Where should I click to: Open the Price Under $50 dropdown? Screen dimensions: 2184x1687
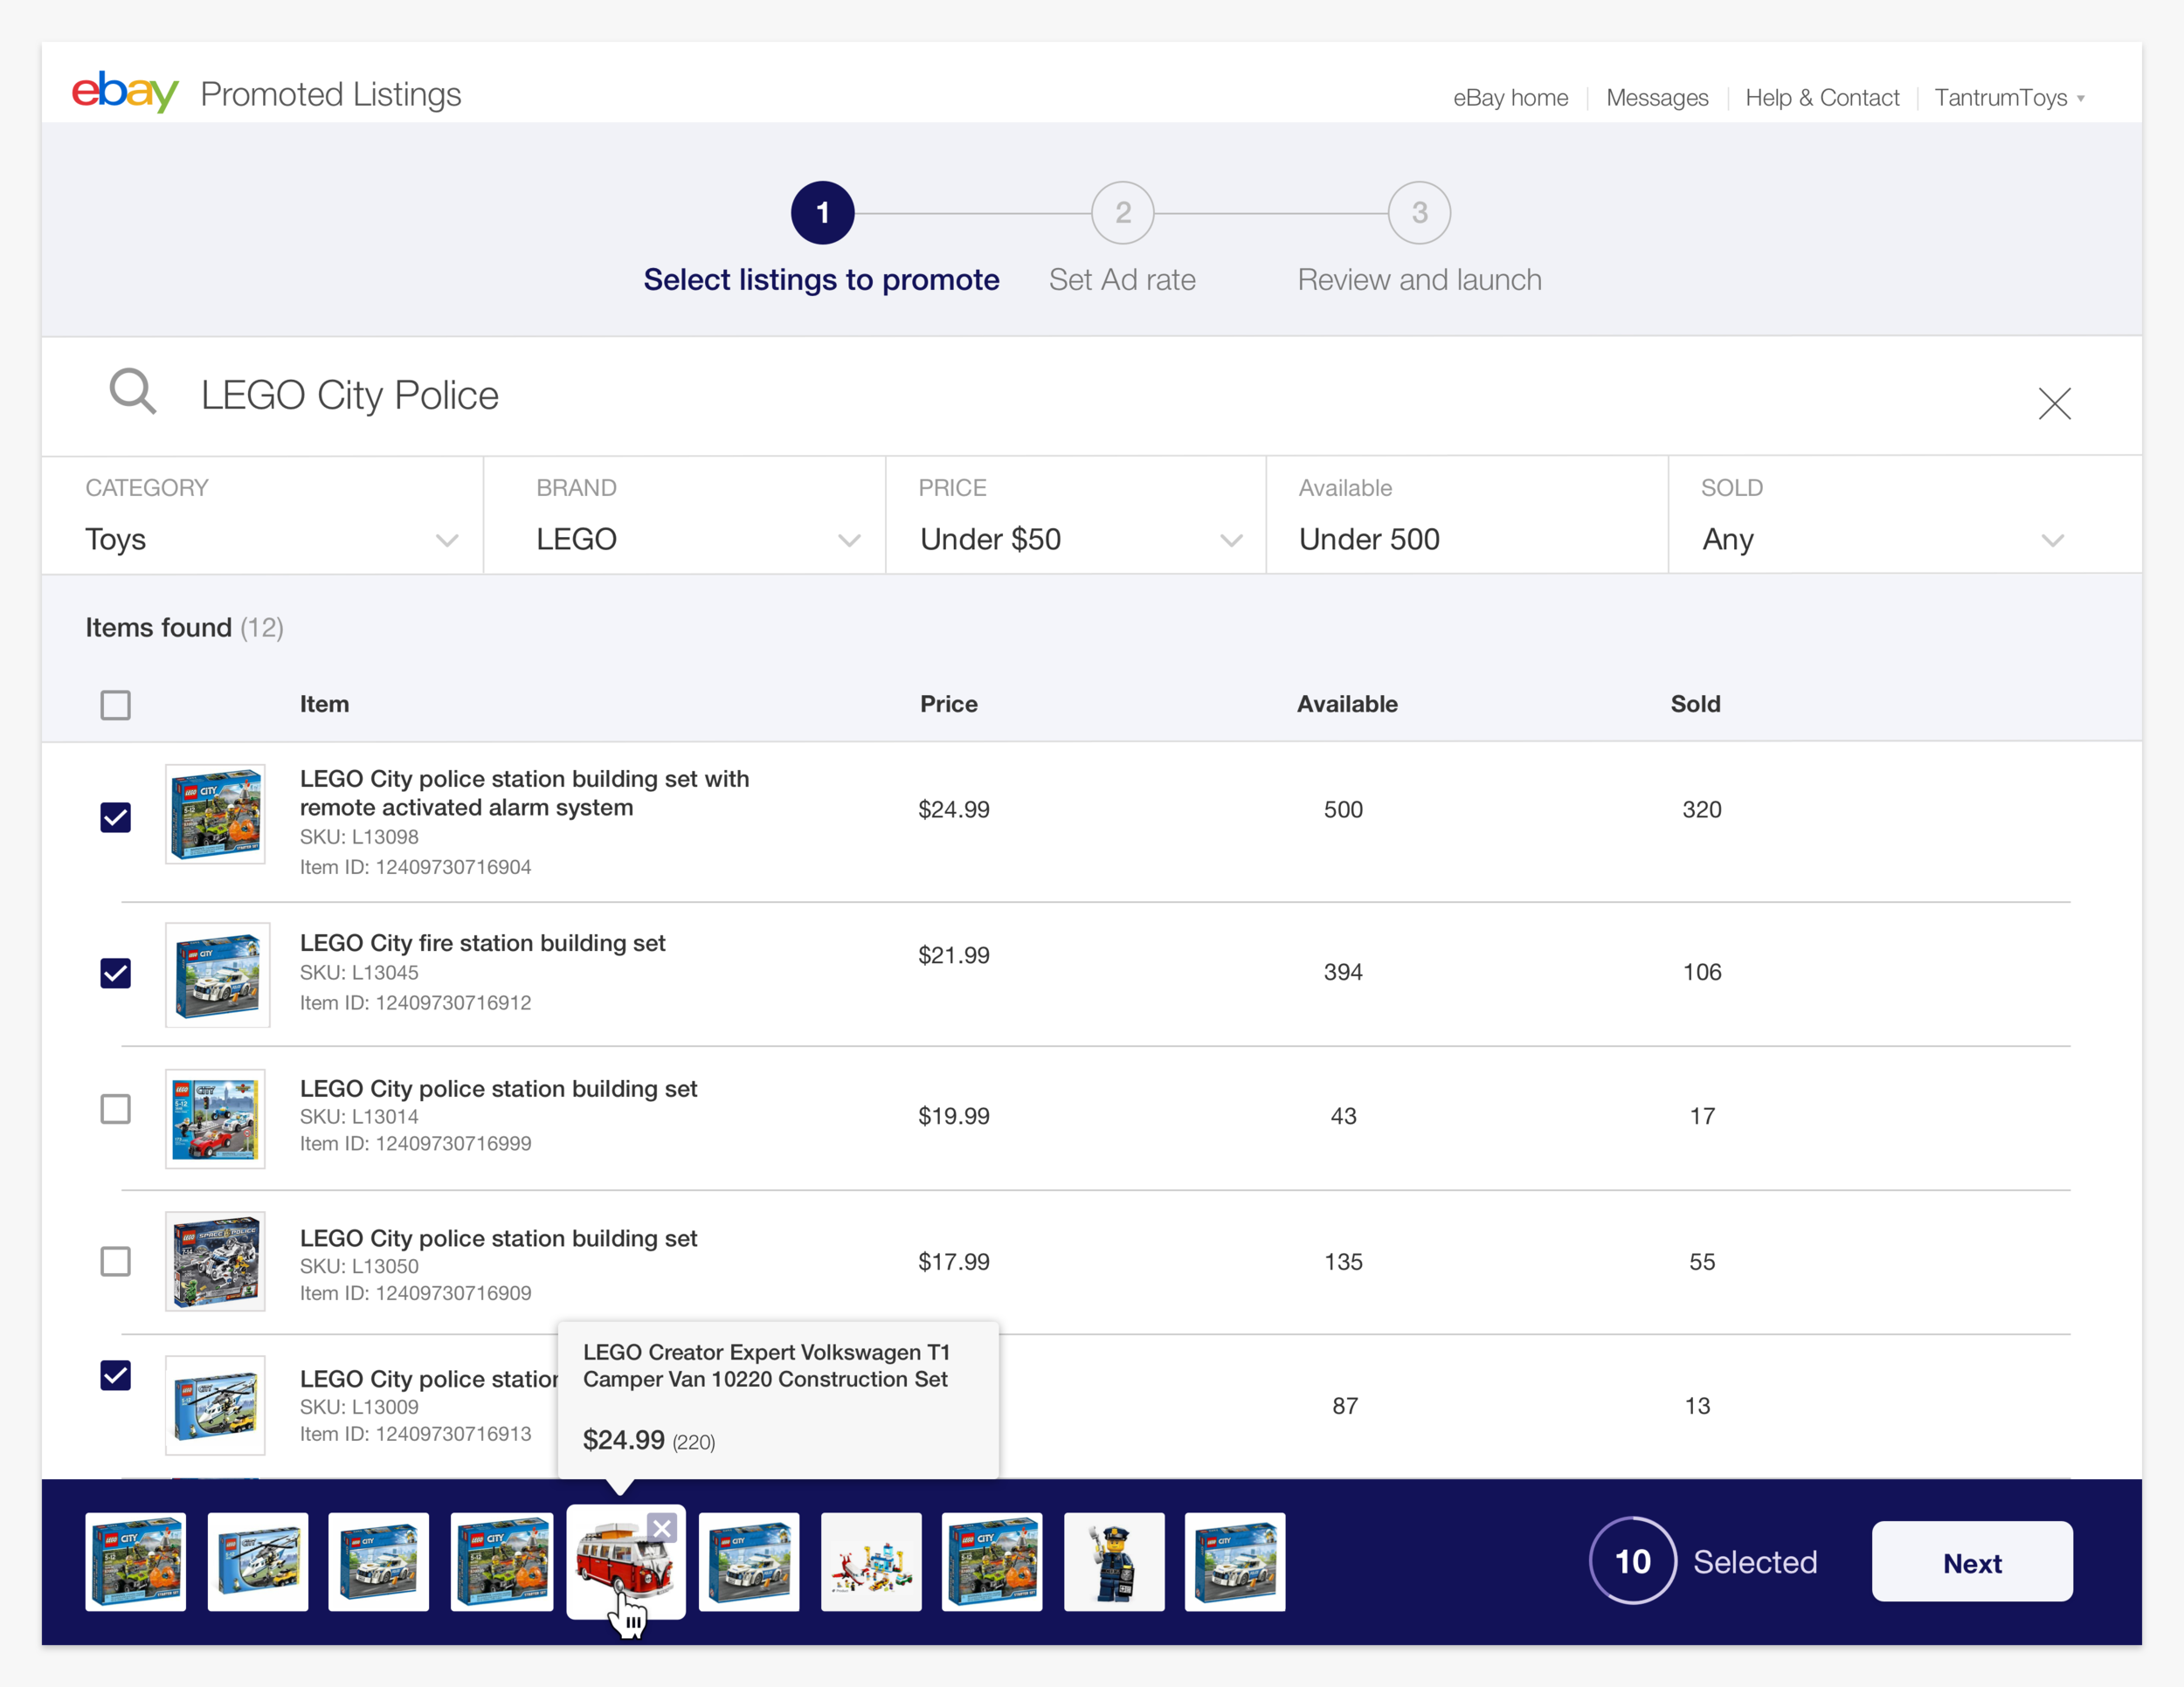(1230, 541)
